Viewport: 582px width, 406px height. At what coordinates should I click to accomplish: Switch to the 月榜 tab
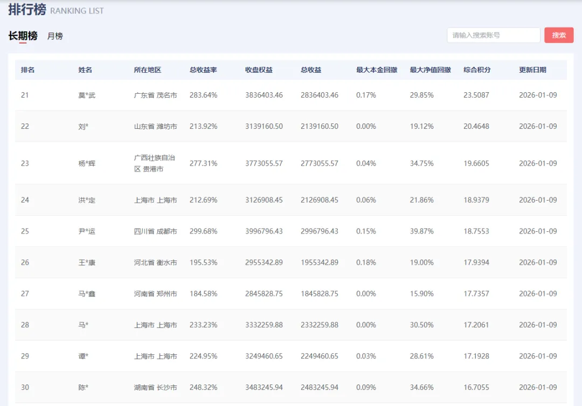click(55, 36)
